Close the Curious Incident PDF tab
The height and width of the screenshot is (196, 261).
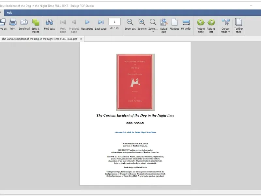81,39
